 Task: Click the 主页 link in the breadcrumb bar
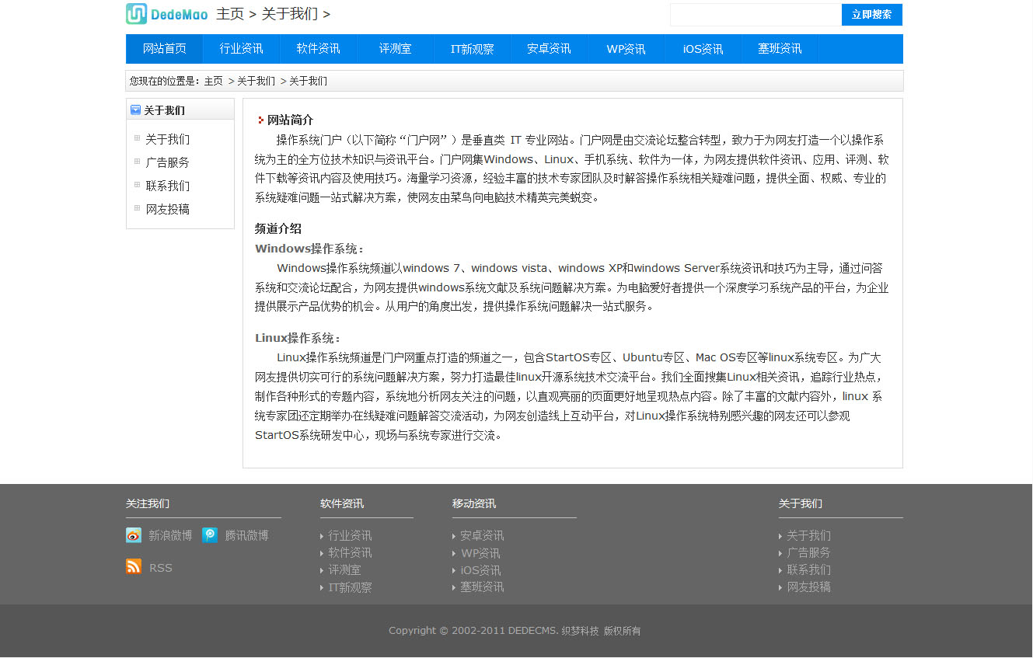click(213, 81)
